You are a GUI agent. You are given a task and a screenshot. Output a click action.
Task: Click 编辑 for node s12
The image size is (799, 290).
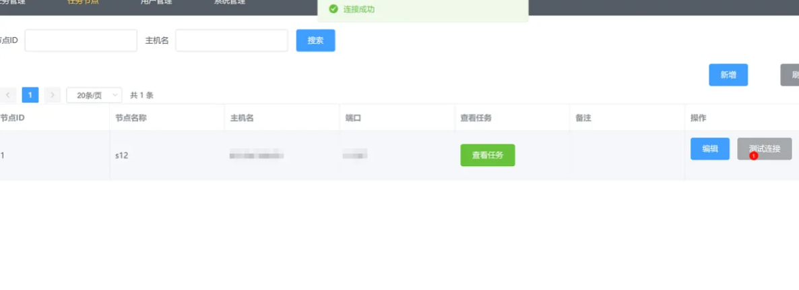(x=709, y=149)
